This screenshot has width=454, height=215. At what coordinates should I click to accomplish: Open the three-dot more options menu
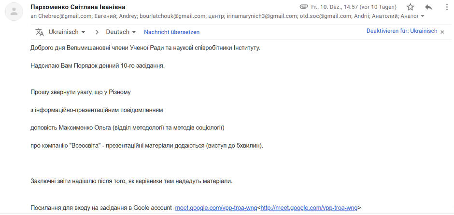(446, 7)
